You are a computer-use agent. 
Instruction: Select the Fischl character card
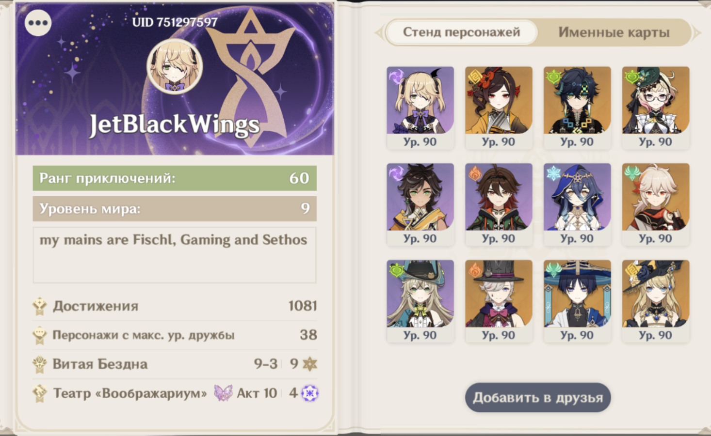point(420,108)
